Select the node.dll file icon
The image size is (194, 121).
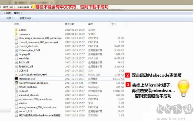(16, 91)
